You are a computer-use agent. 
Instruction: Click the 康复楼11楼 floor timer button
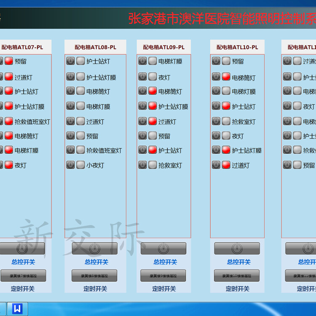click(x=300, y=276)
